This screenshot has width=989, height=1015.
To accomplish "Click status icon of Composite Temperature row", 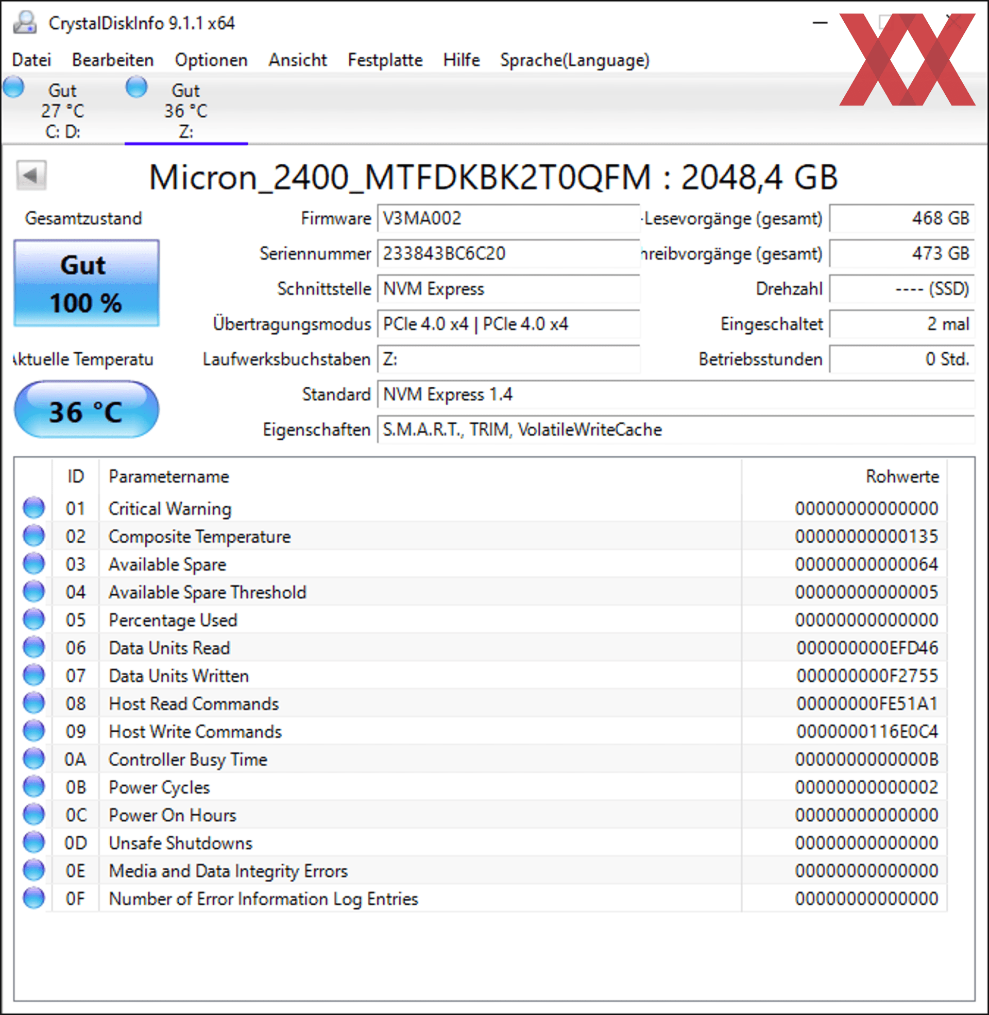I will pyautogui.click(x=34, y=536).
